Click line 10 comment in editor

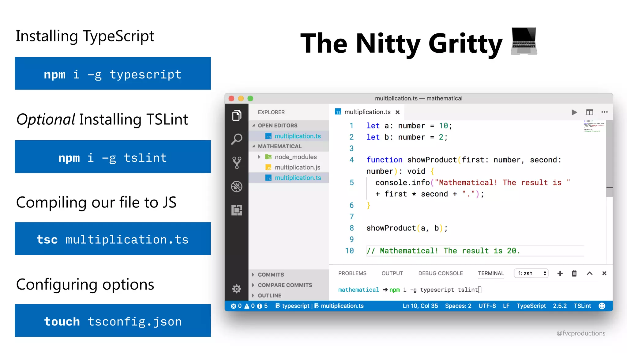[x=443, y=251]
